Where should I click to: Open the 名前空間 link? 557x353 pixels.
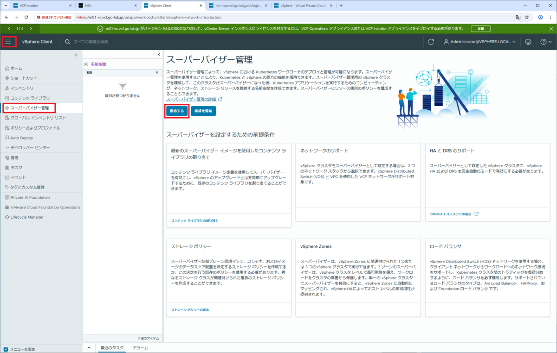point(97,64)
